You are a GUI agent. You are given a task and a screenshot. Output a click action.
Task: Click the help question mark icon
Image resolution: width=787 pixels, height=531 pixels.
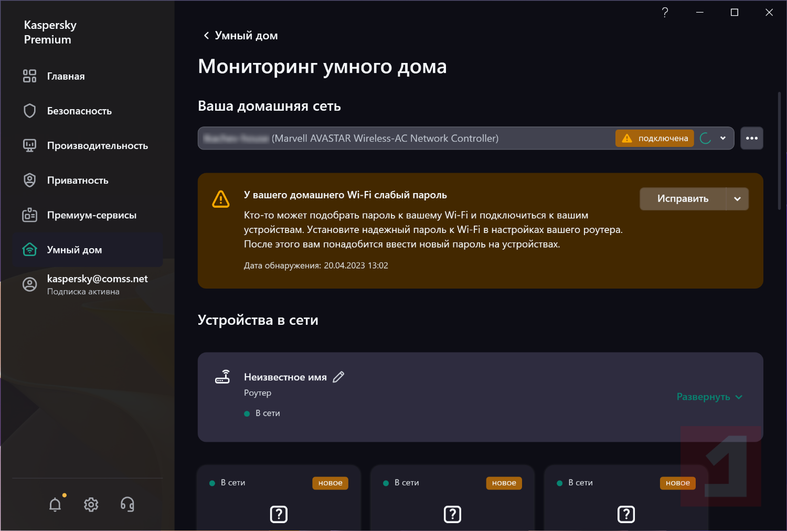point(665,13)
